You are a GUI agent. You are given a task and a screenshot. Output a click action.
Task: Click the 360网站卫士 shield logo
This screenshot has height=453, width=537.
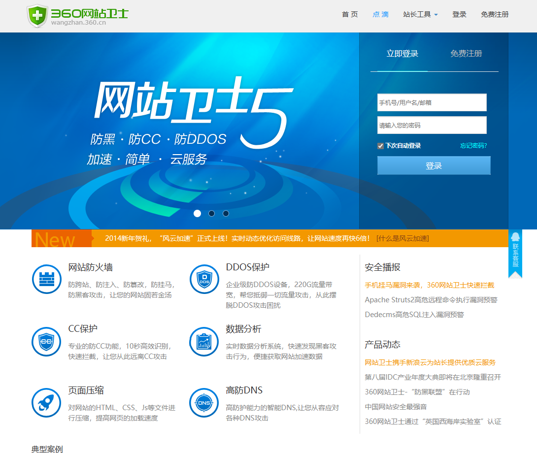(37, 16)
